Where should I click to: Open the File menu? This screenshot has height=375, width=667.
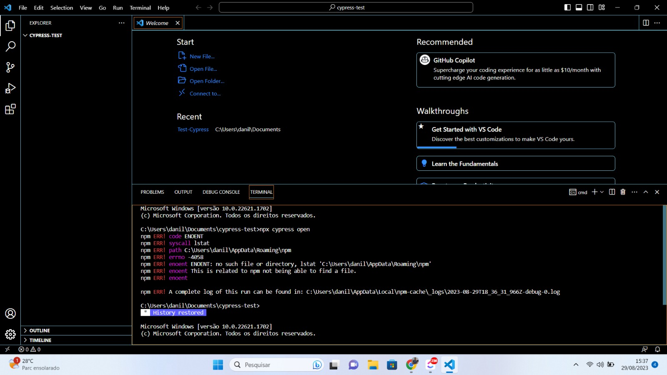tap(23, 7)
